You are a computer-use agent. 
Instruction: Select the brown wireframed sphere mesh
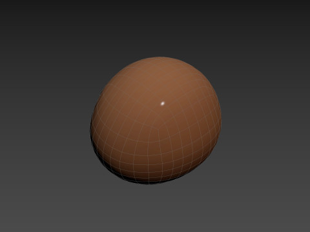[x=156, y=121]
